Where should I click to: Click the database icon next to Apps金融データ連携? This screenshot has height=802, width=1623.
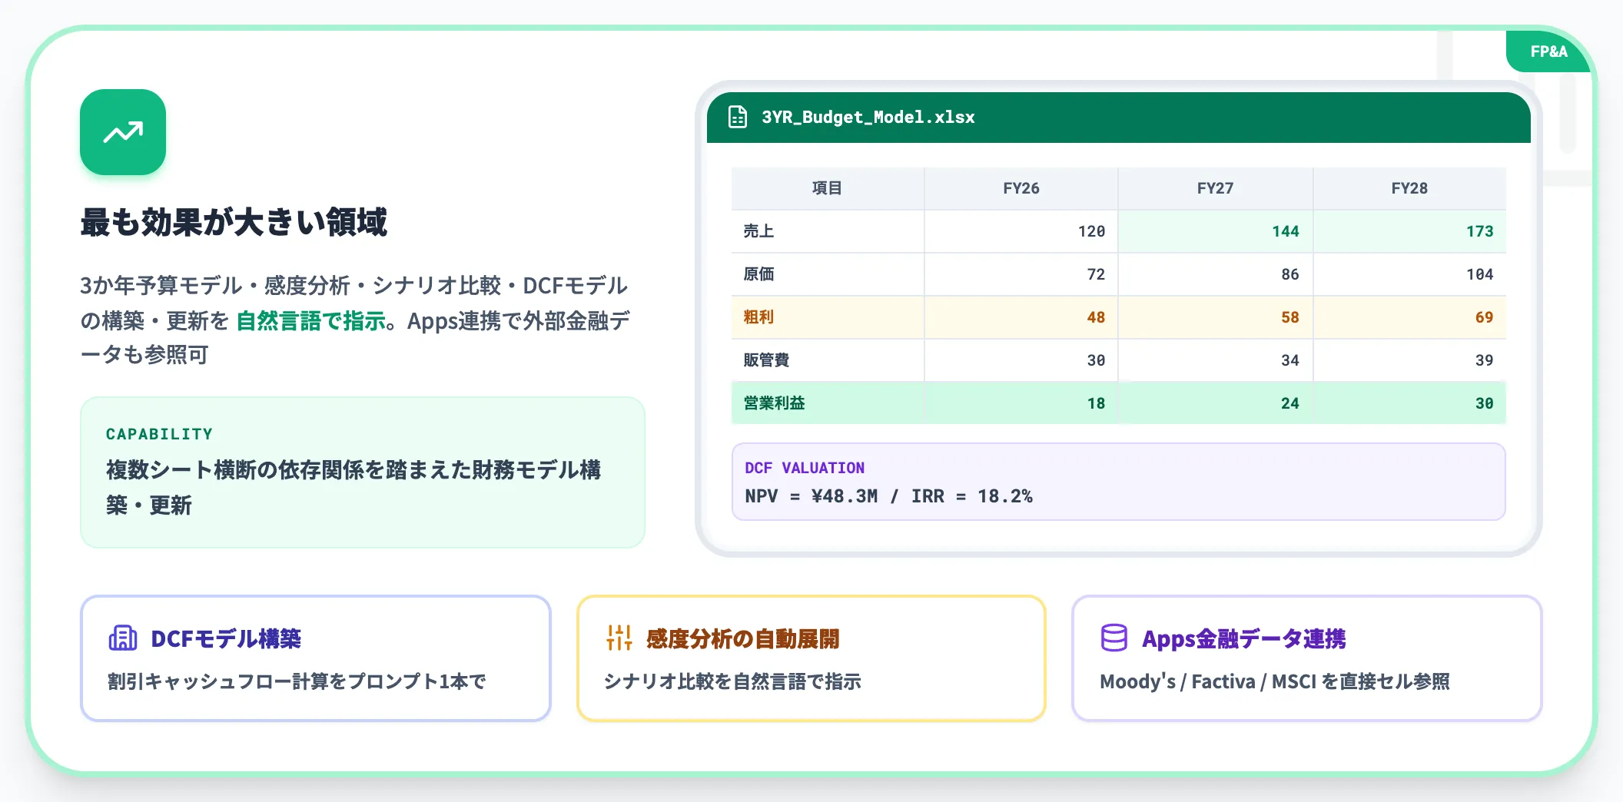point(1114,638)
